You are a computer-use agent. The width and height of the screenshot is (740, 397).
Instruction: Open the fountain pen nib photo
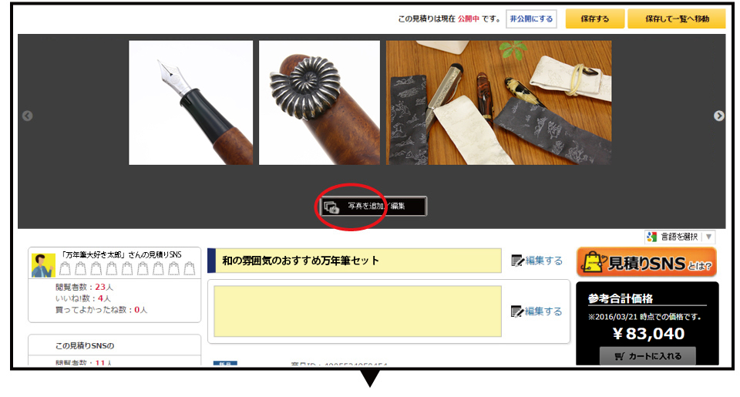[x=190, y=103]
